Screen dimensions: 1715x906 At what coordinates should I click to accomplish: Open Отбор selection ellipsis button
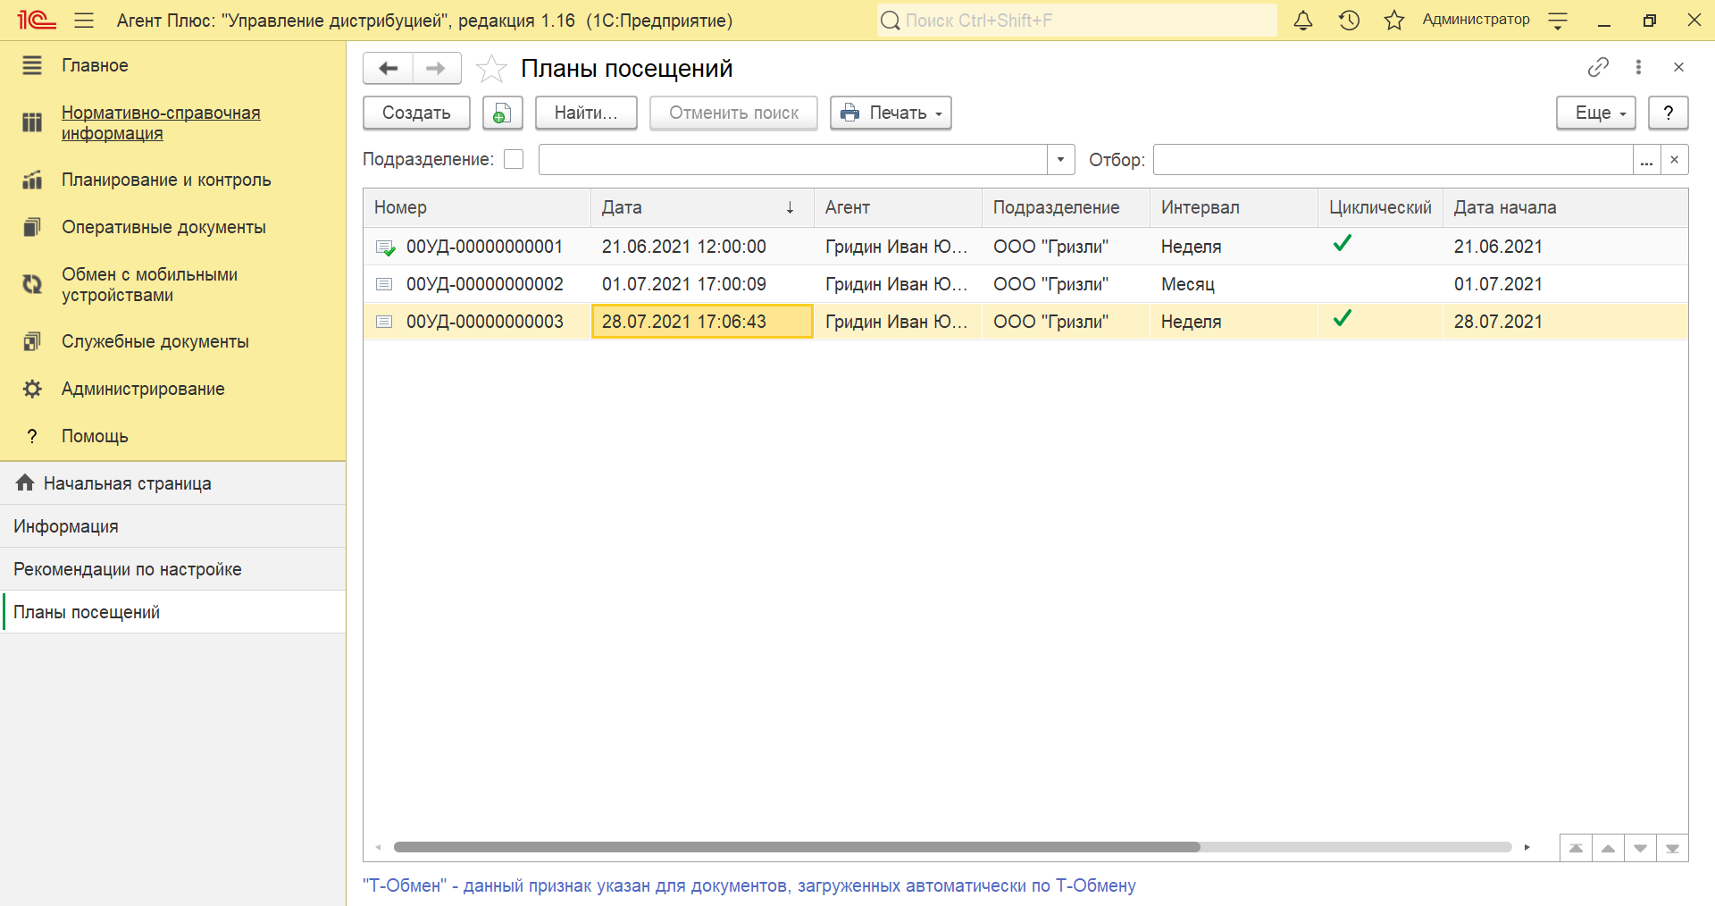[1646, 159]
